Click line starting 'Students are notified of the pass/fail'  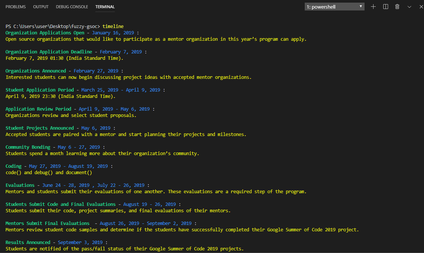[x=125, y=249]
